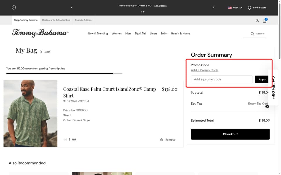Switch to Restaurants & Marlin Bars tab
Screen dimensions: 281x175
(x=56, y=20)
